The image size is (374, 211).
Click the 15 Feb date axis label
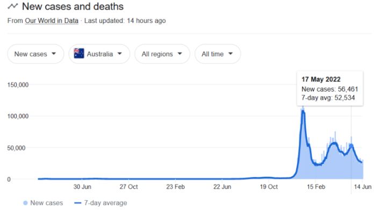tap(316, 187)
